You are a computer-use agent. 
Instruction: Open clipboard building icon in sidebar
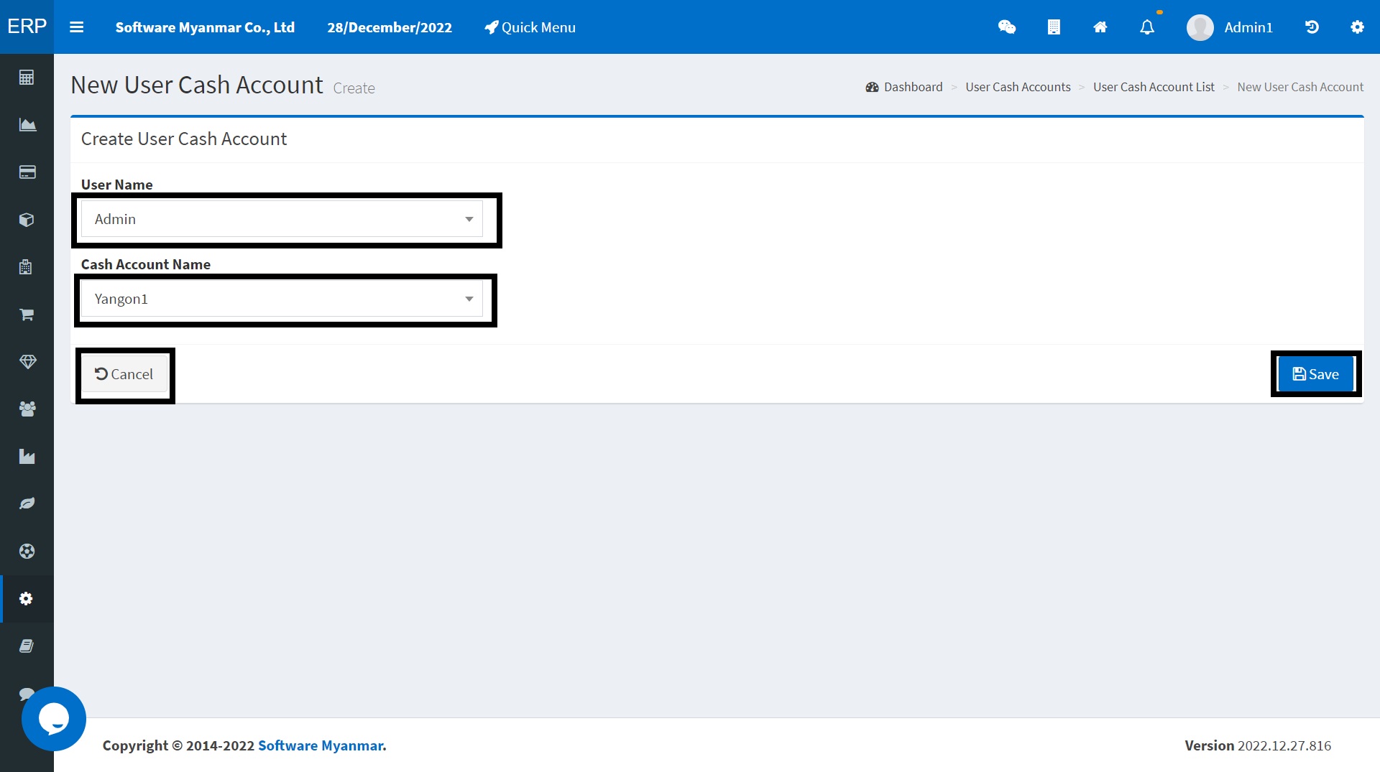click(x=27, y=267)
